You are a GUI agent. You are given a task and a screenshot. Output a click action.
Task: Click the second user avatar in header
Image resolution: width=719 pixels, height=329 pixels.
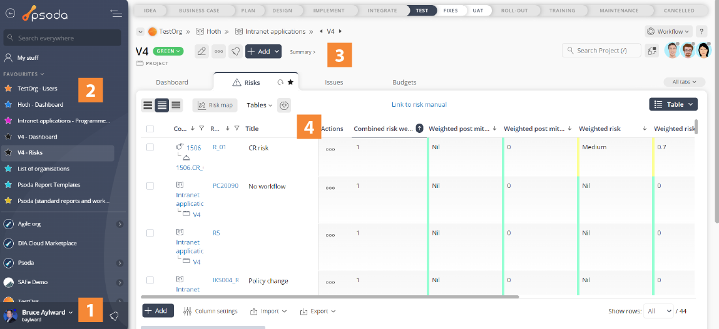688,51
